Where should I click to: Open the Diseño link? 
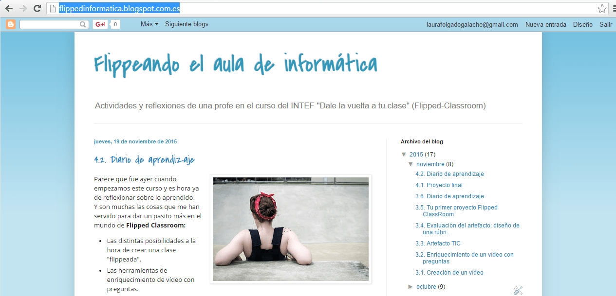583,24
